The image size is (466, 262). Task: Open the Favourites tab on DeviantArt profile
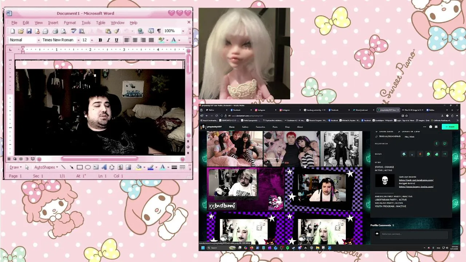tap(260, 127)
